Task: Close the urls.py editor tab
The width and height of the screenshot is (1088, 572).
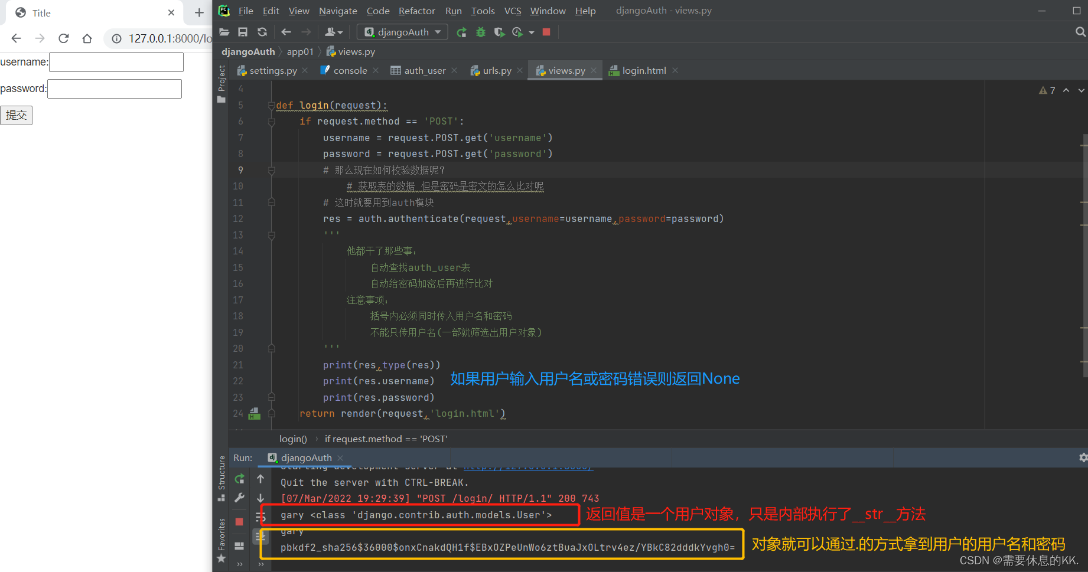Action: 520,70
